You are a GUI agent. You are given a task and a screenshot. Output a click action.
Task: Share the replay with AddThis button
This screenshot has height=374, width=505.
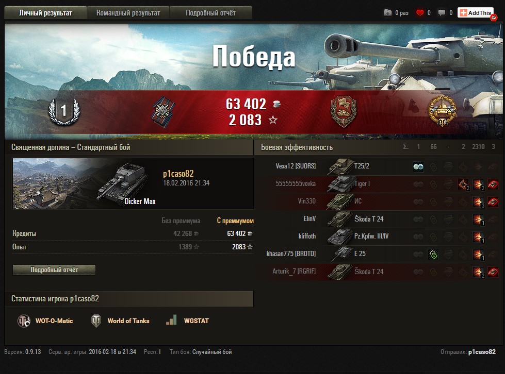point(476,13)
